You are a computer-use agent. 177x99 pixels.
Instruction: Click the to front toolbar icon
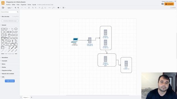33,8
